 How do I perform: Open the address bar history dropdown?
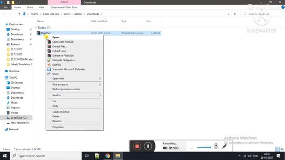pos(228,14)
